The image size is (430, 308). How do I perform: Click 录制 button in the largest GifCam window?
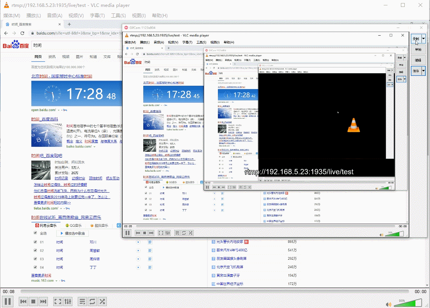pyautogui.click(x=416, y=39)
